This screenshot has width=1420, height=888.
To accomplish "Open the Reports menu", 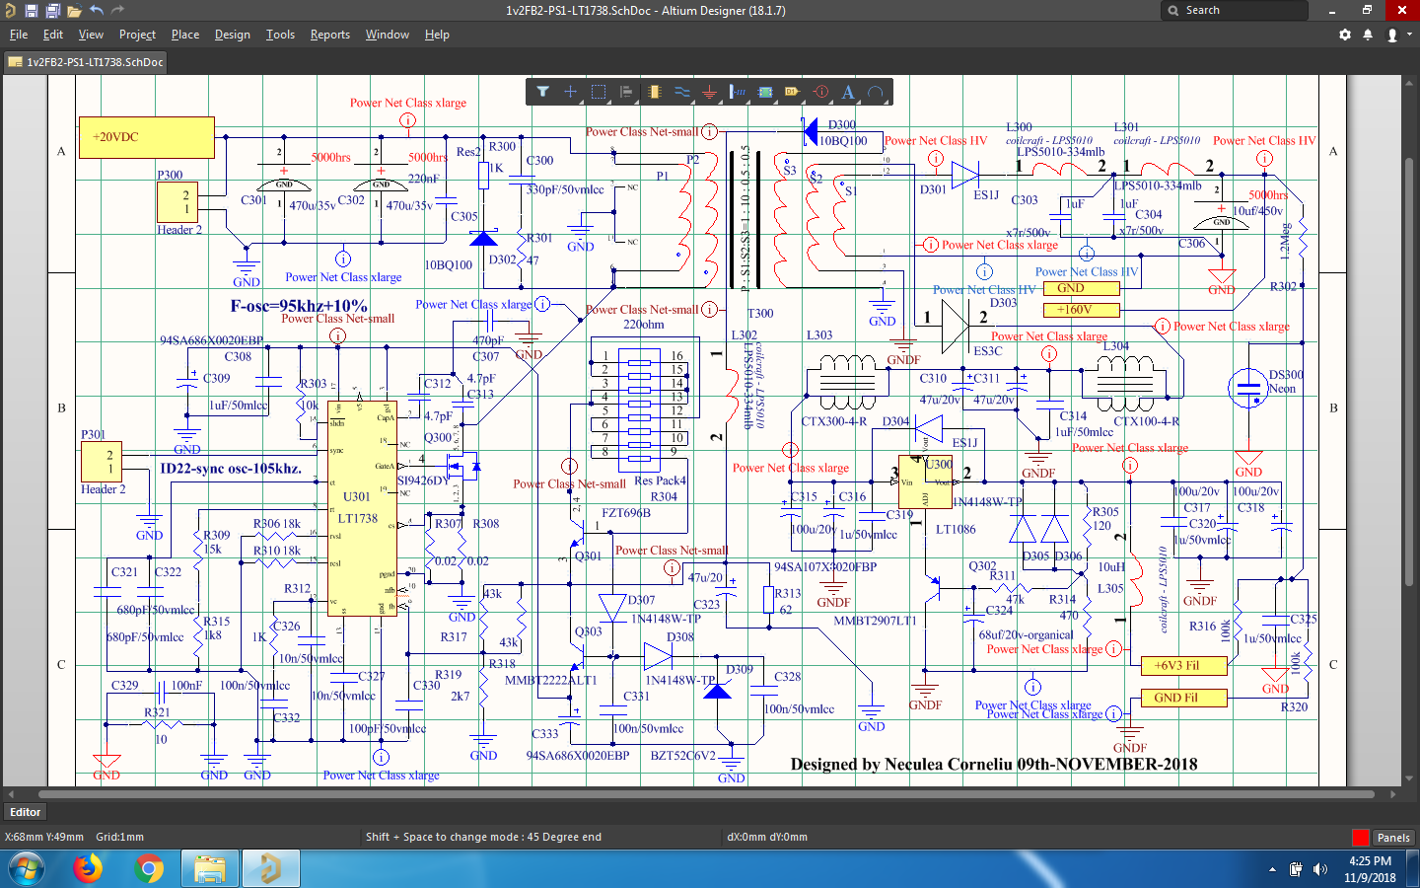I will click(330, 35).
